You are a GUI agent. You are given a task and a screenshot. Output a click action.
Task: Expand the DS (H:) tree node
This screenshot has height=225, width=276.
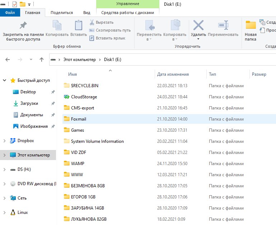pyautogui.click(x=5, y=169)
